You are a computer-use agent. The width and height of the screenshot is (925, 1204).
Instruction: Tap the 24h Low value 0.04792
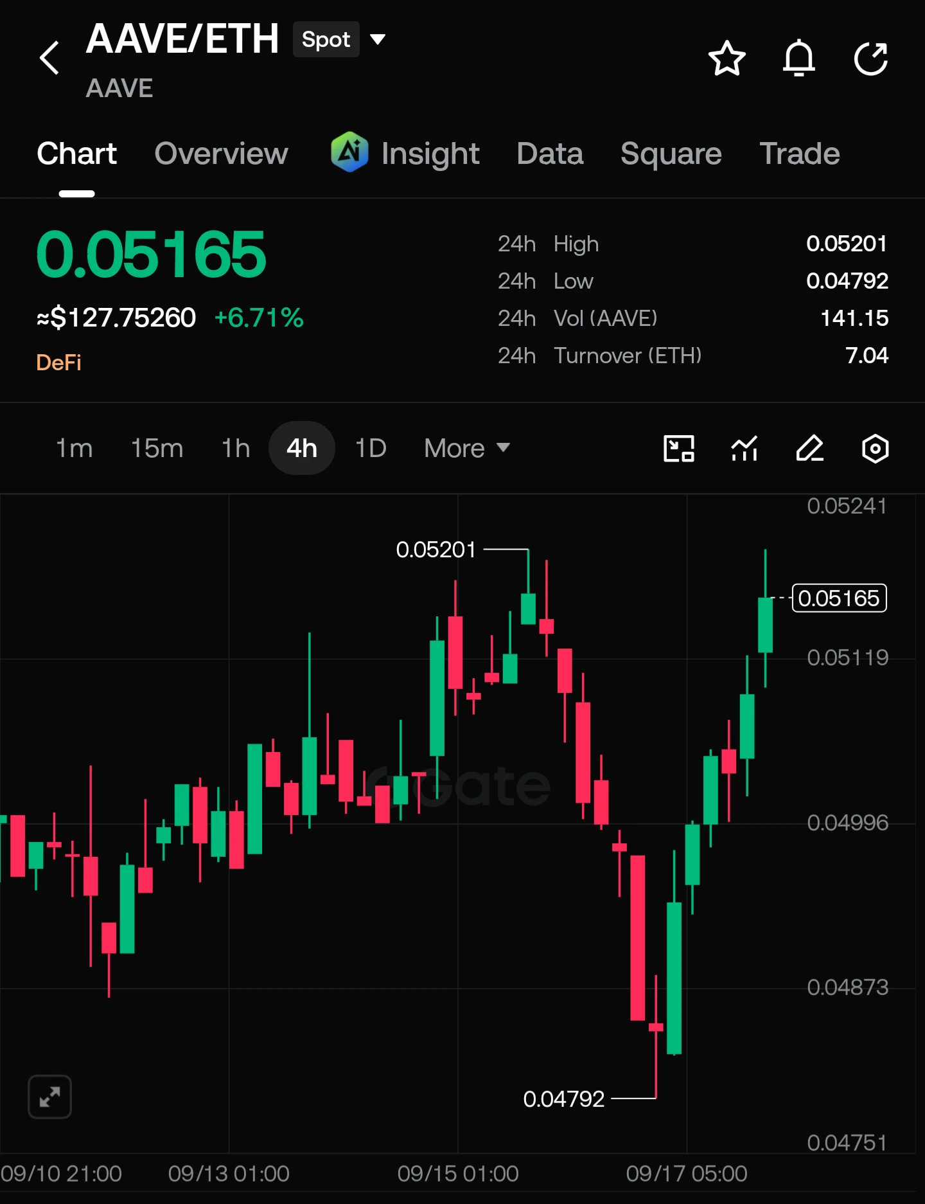coord(847,281)
